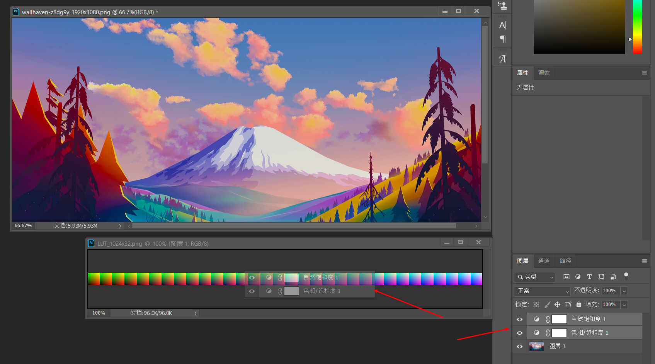Image resolution: width=655 pixels, height=364 pixels.
Task: Switch to the 属性 tab
Action: point(523,73)
